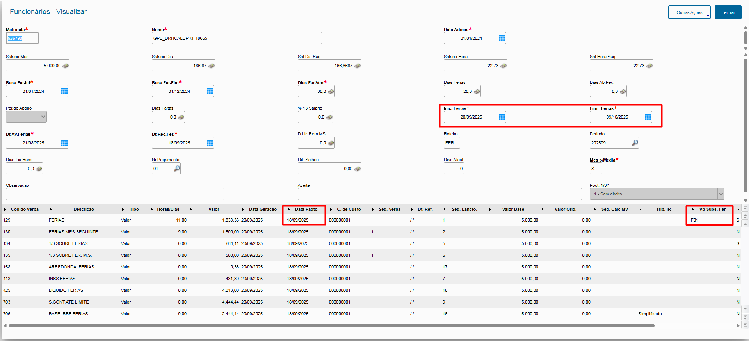
Task: Click the Mes p/Media field
Action: [x=596, y=169]
